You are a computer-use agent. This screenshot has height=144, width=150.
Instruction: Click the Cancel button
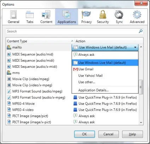point(109,134)
